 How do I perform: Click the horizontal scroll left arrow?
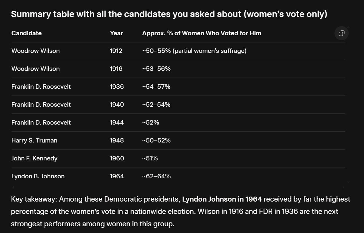(x=13, y=187)
